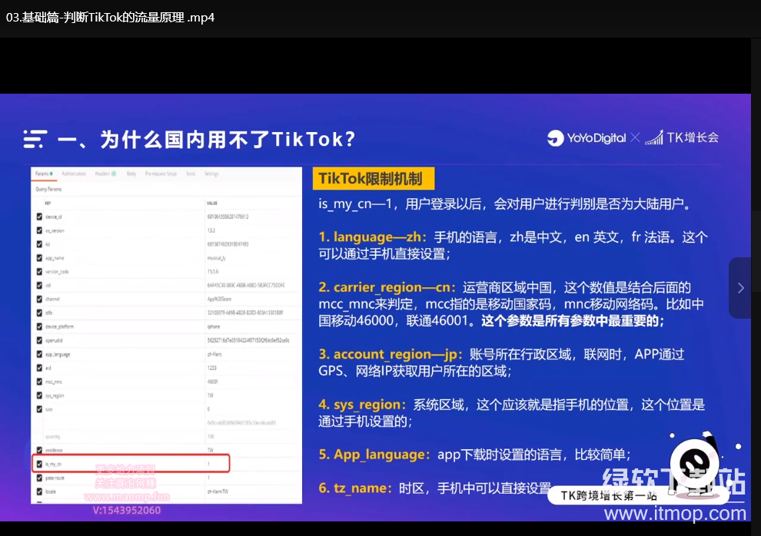The height and width of the screenshot is (536, 761).
Task: Click the text '5. App_language'
Action: click(372, 455)
